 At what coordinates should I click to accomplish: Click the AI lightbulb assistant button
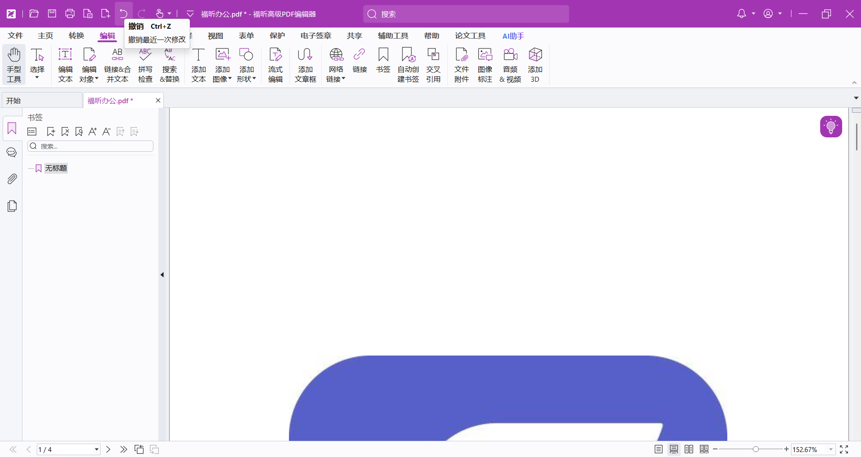click(x=830, y=127)
